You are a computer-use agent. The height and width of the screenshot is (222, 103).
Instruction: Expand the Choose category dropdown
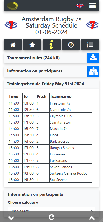click(51, 211)
